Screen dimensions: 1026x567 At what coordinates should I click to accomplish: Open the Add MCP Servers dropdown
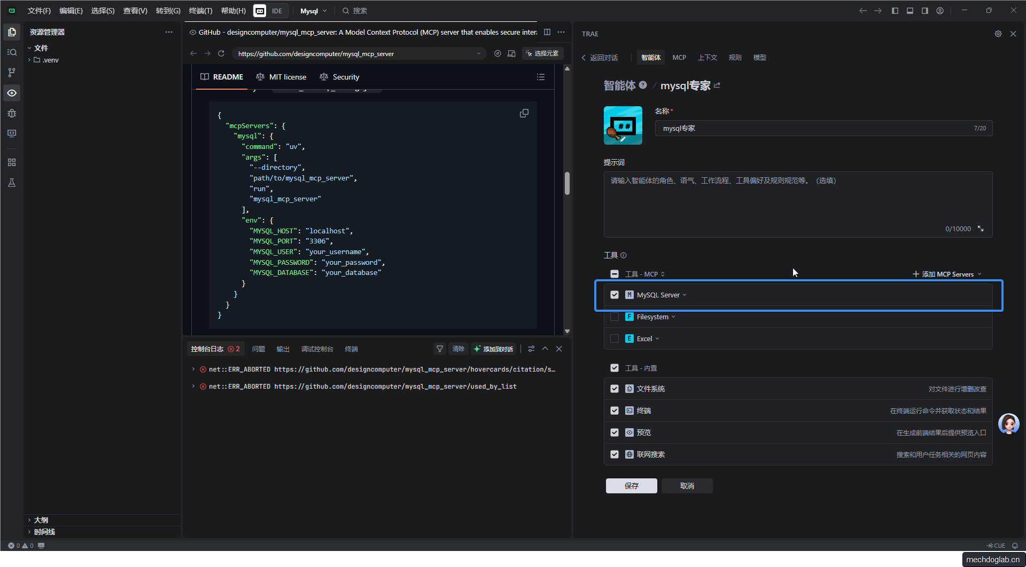click(947, 274)
